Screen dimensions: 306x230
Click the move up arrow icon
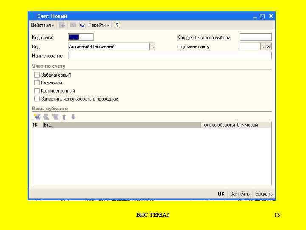[64, 117]
